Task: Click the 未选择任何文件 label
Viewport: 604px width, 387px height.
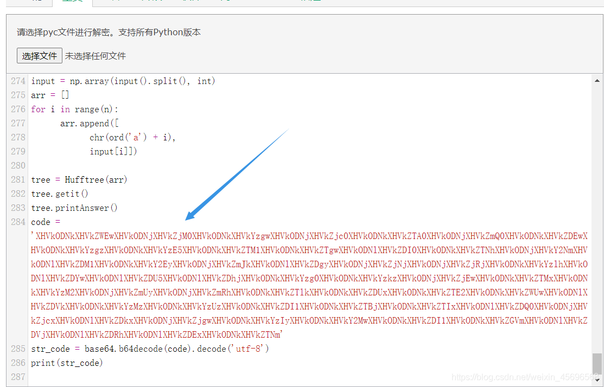Action: 95,56
